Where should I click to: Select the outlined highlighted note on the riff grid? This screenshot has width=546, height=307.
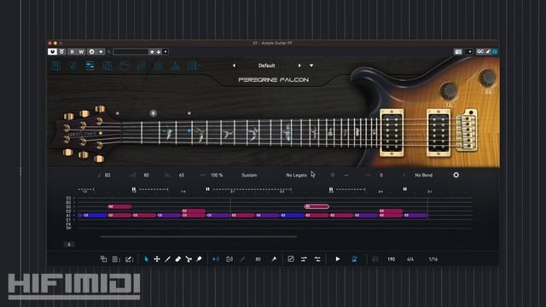[x=317, y=206]
